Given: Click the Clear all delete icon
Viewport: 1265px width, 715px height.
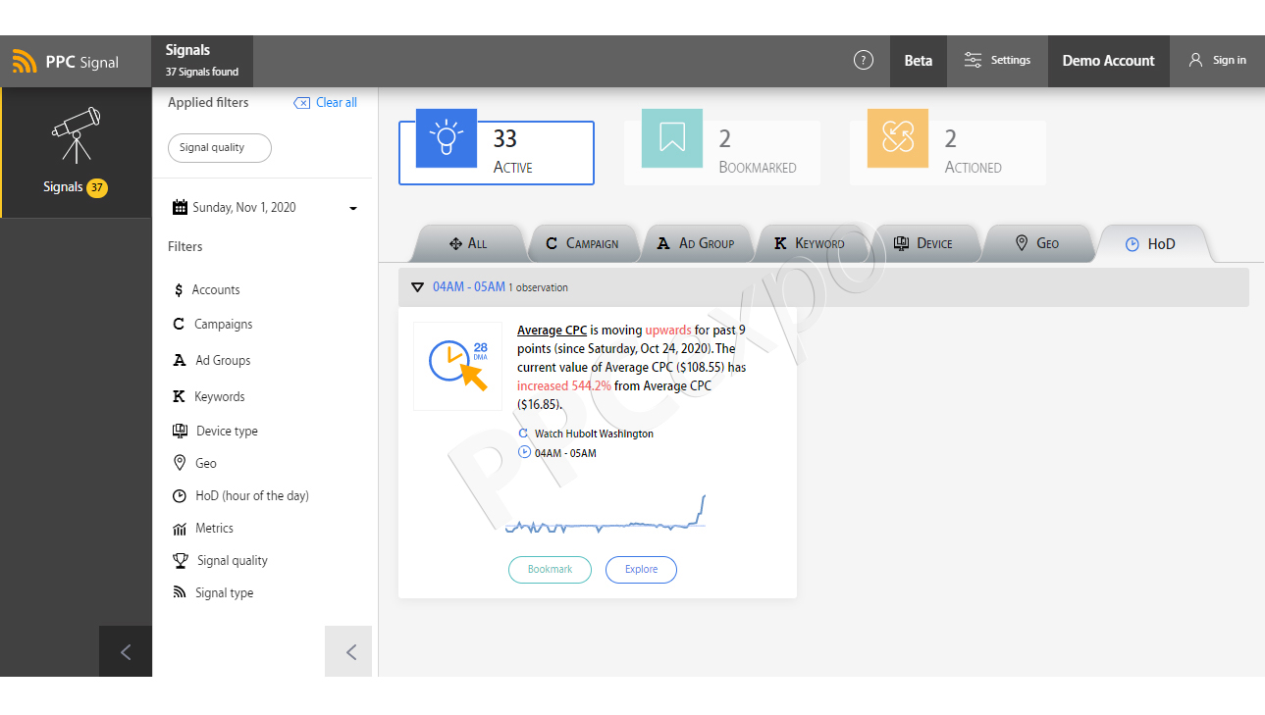Looking at the screenshot, I should pyautogui.click(x=302, y=103).
